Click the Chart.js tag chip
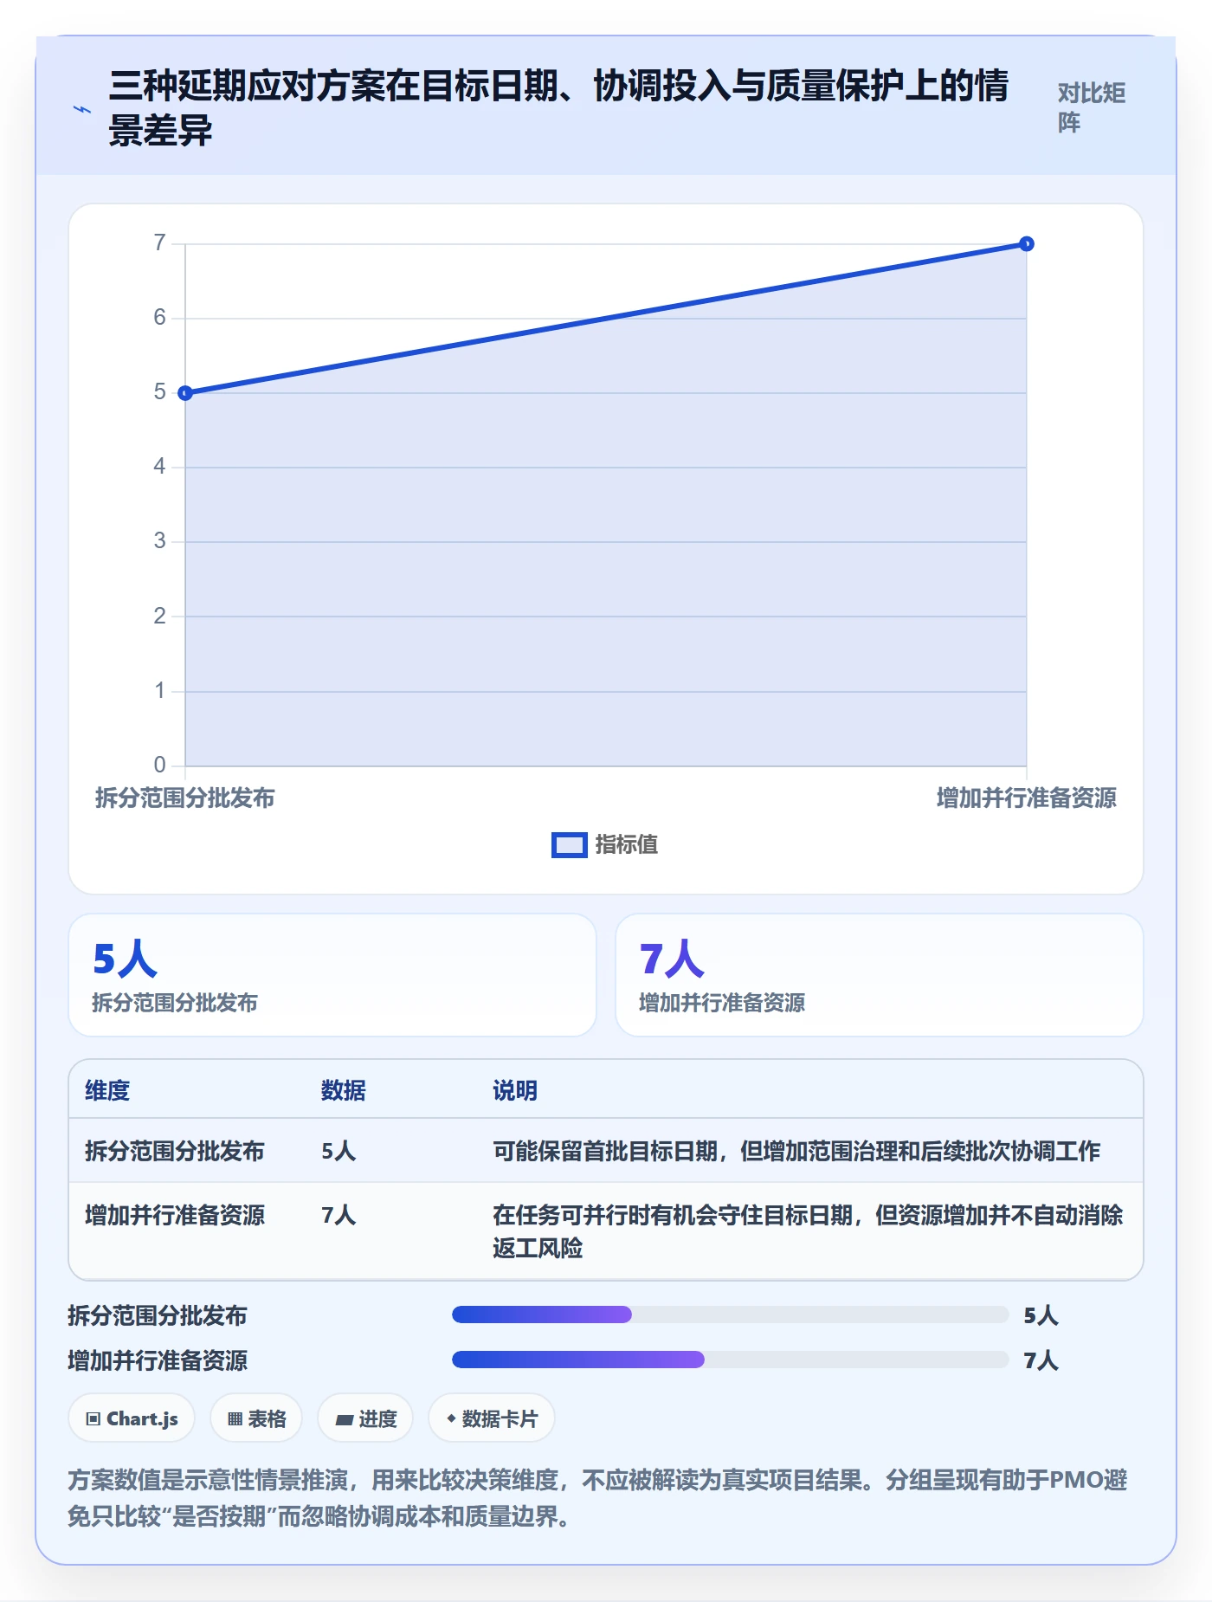This screenshot has height=1602, width=1212. click(132, 1418)
